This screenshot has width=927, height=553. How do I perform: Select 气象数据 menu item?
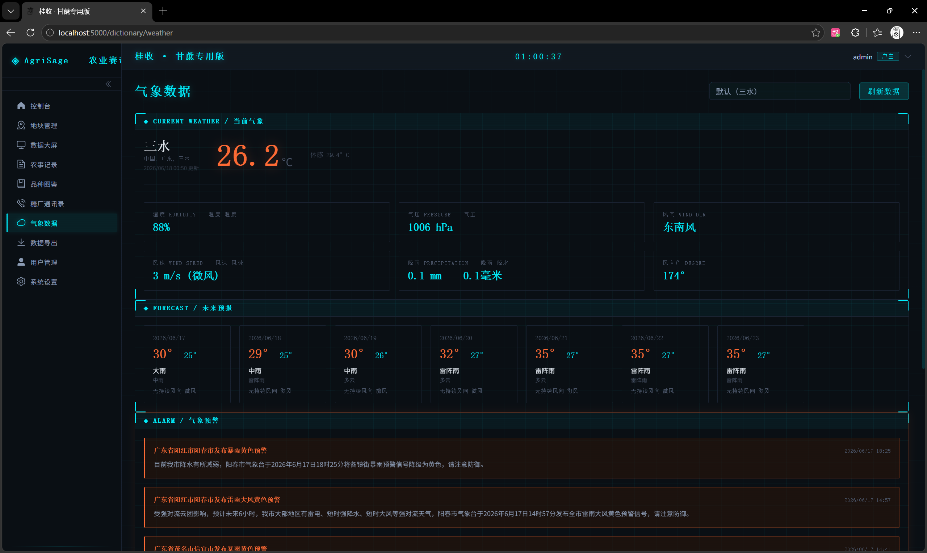click(62, 223)
